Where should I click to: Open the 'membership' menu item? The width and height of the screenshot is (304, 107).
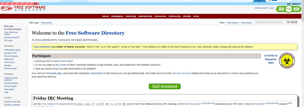(x=145, y=16)
